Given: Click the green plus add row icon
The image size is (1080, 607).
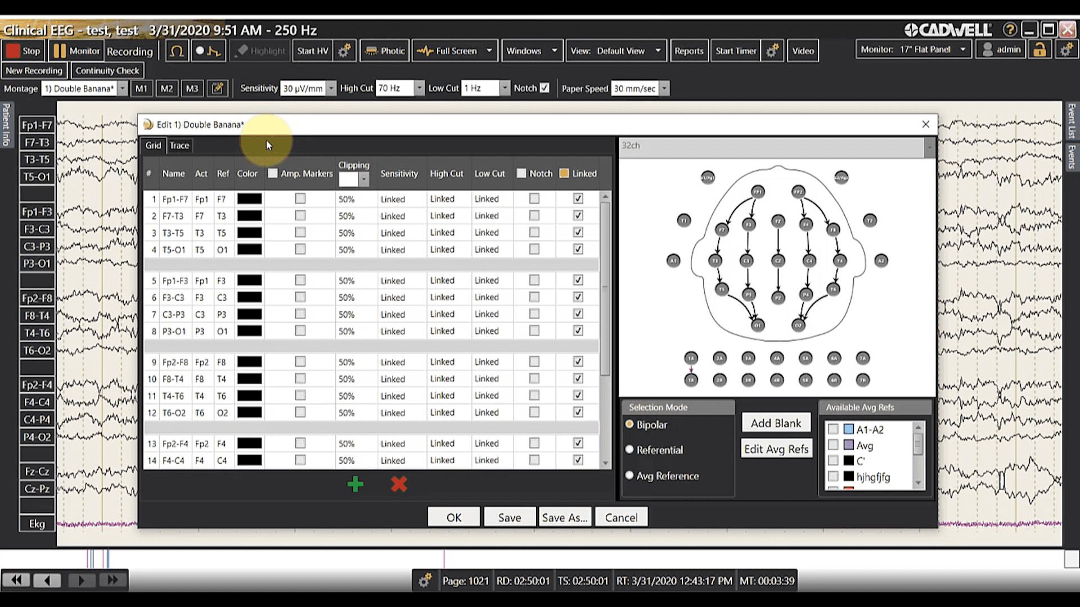Looking at the screenshot, I should [355, 484].
